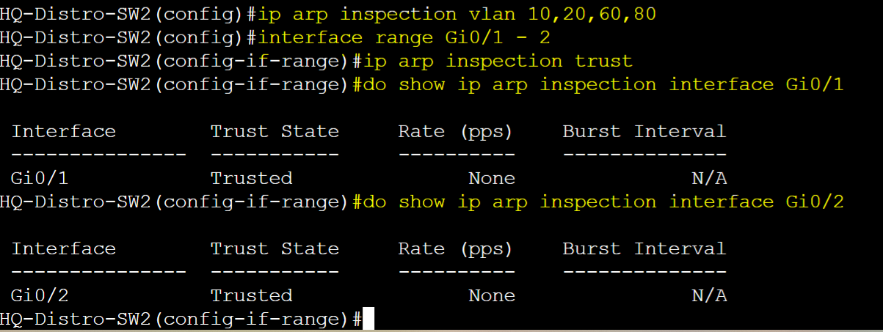Click the 'None' rate value for Gi0/2
This screenshot has height=332, width=883.
pos(492,295)
